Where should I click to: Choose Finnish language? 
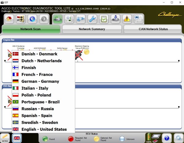43,68
